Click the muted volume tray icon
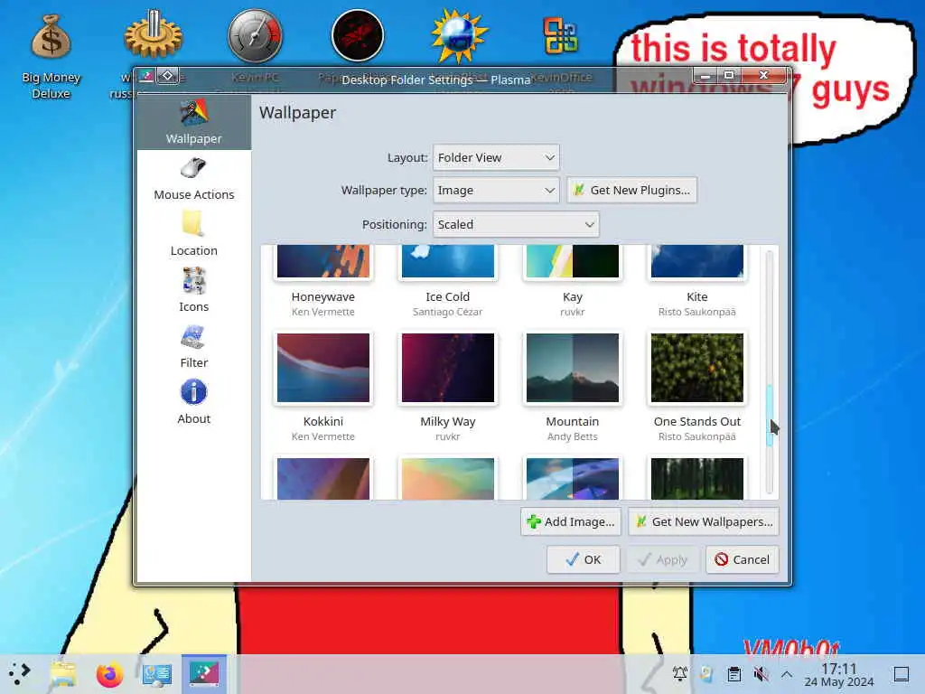The width and height of the screenshot is (925, 694). tap(761, 674)
